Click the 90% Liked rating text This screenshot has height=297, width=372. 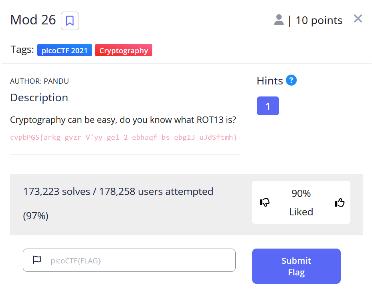tap(301, 203)
